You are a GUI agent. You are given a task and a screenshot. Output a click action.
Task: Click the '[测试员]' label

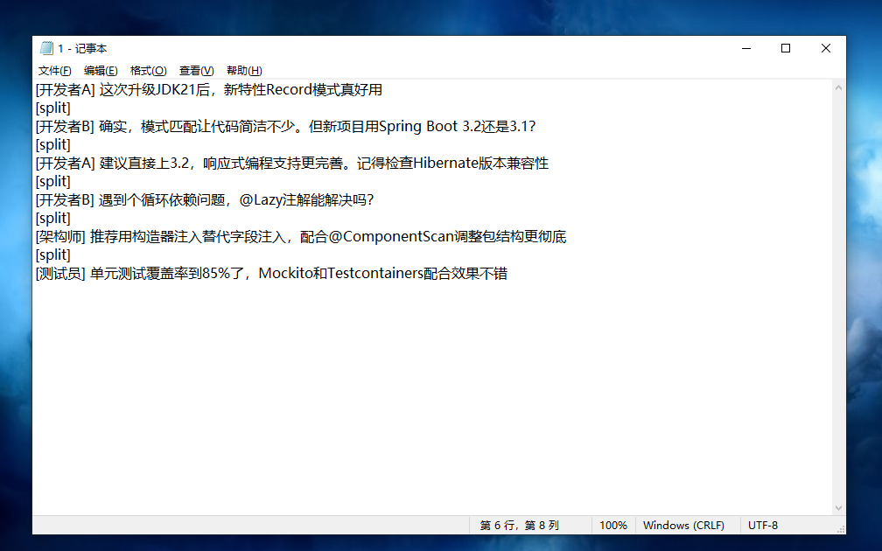tap(60, 273)
